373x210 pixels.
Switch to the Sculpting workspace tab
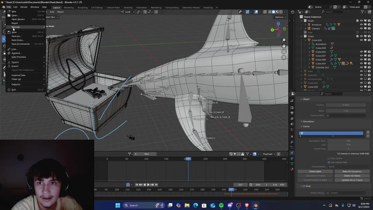coord(82,7)
